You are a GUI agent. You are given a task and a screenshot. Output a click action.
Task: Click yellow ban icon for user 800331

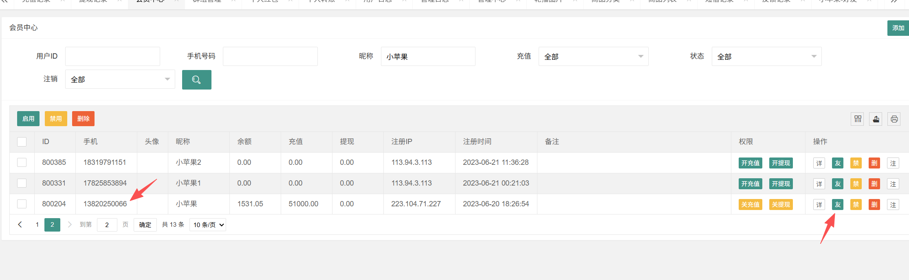(856, 184)
